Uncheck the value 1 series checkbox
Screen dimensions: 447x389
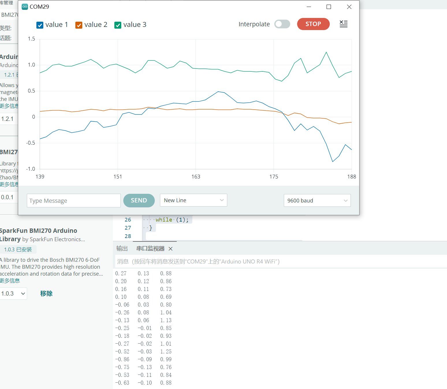coord(40,25)
